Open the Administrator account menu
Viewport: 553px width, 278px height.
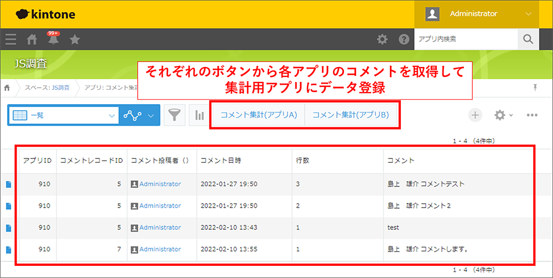tap(477, 14)
